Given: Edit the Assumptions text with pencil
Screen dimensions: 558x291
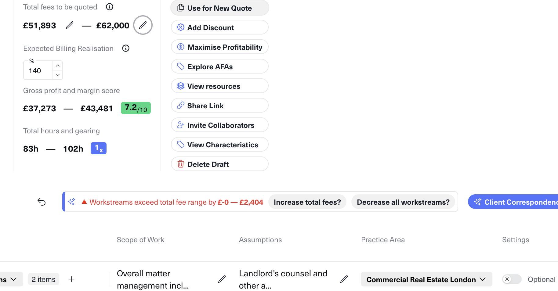Looking at the screenshot, I should click(344, 279).
